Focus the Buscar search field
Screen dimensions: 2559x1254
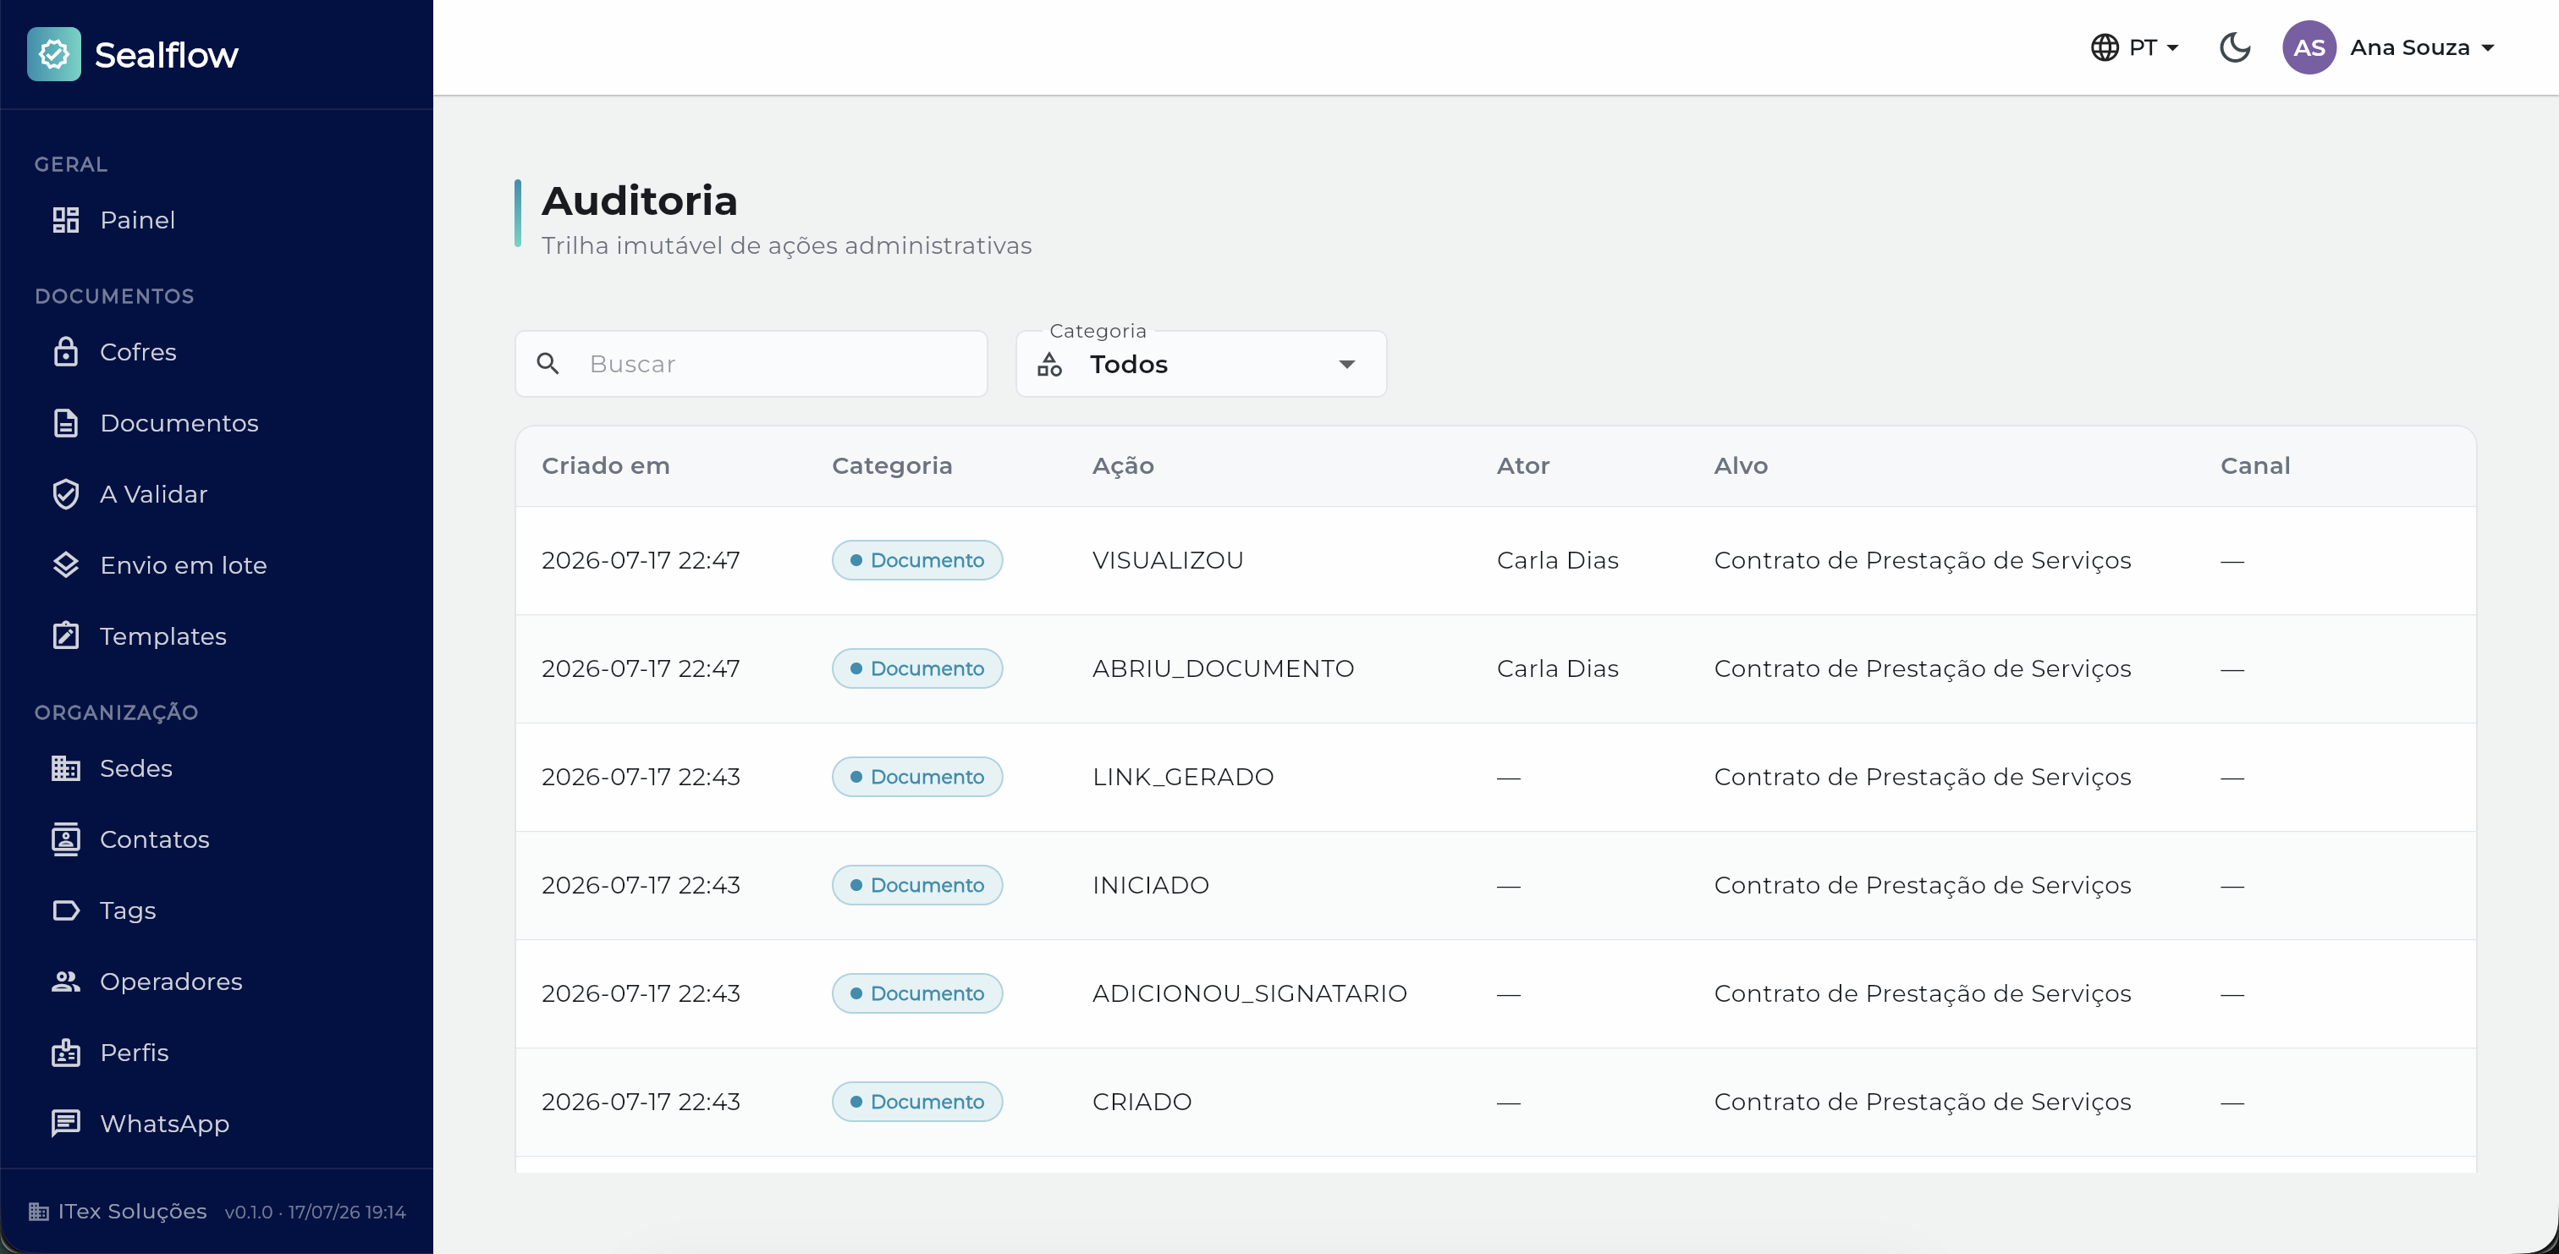pos(751,364)
